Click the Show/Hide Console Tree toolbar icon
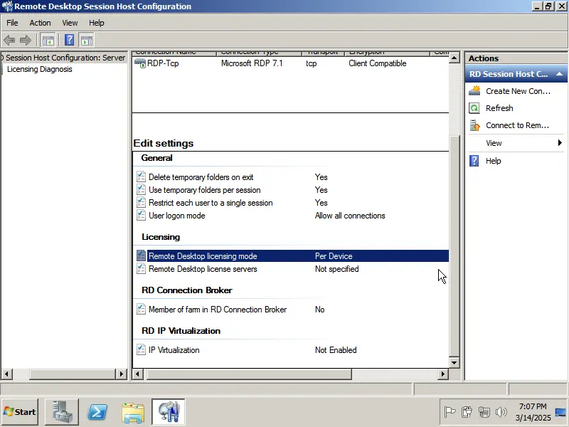This screenshot has width=569, height=427. pos(48,40)
